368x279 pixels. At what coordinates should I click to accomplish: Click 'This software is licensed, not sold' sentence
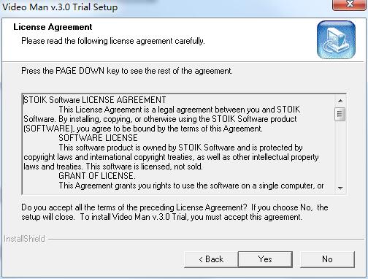(145, 167)
